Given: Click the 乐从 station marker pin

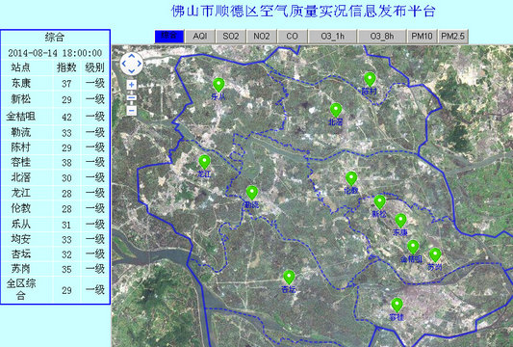Looking at the screenshot, I should (218, 85).
